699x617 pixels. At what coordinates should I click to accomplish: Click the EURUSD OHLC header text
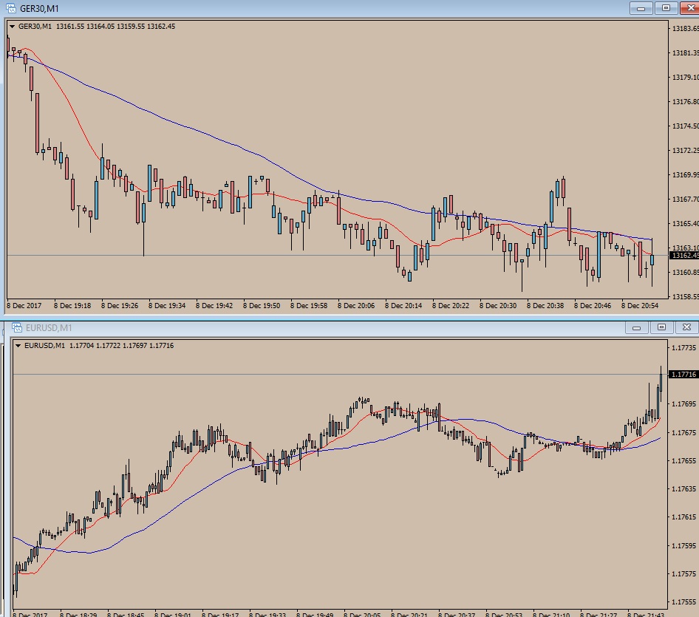(x=99, y=346)
